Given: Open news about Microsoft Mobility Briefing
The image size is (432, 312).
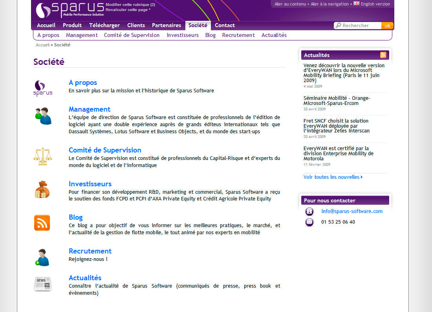Looking at the screenshot, I should coord(344,73).
